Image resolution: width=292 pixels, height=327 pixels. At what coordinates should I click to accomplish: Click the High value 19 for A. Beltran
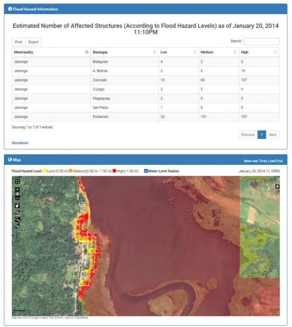click(x=243, y=71)
